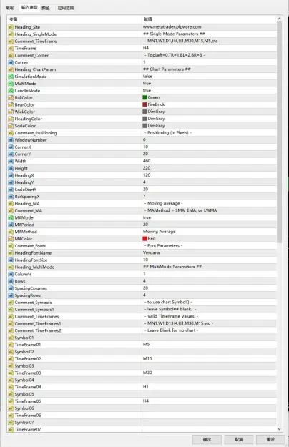Click the type icon next to TimeFrame
This screenshot has height=447, width=289.
[x=11, y=48]
